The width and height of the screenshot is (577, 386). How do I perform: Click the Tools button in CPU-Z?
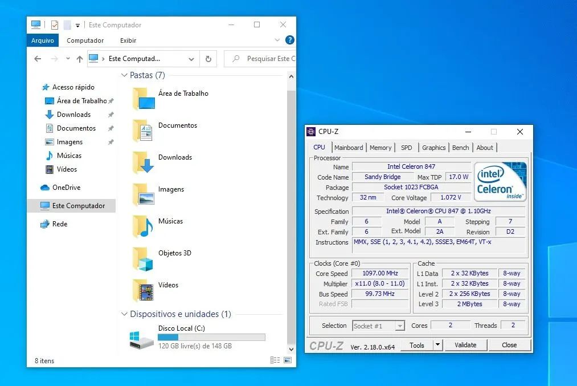tap(416, 345)
